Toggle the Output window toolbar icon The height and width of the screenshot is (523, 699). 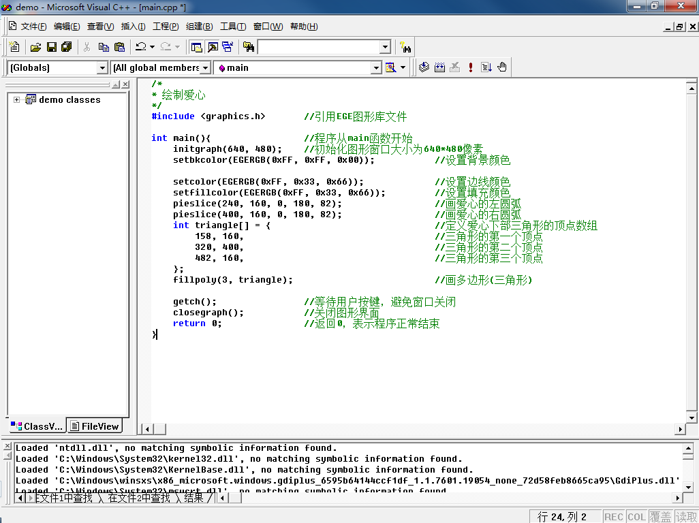pyautogui.click(x=212, y=47)
